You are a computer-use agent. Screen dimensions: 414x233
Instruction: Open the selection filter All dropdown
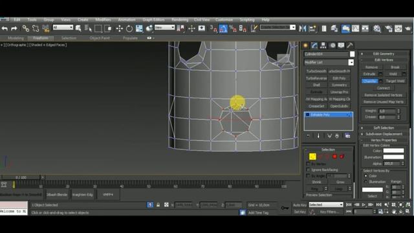coord(63,27)
